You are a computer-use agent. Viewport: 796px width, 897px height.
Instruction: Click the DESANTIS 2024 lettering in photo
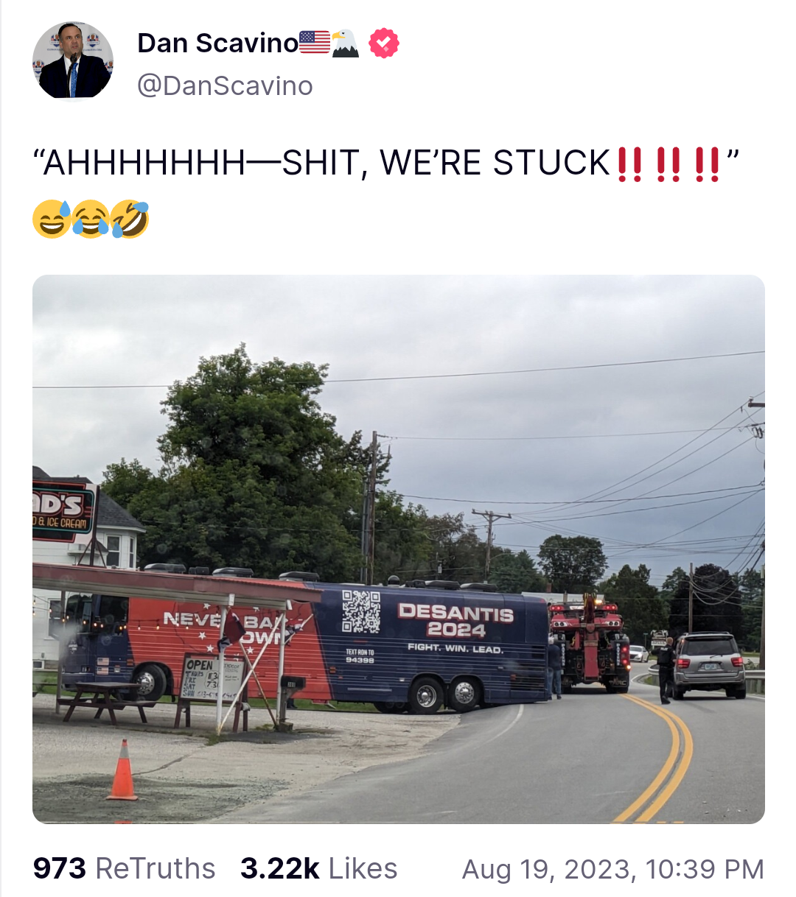point(455,620)
